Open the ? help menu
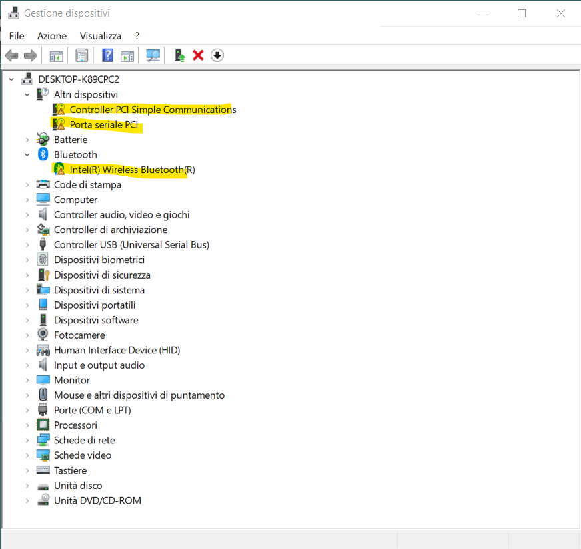Image resolution: width=581 pixels, height=549 pixels. [x=137, y=36]
